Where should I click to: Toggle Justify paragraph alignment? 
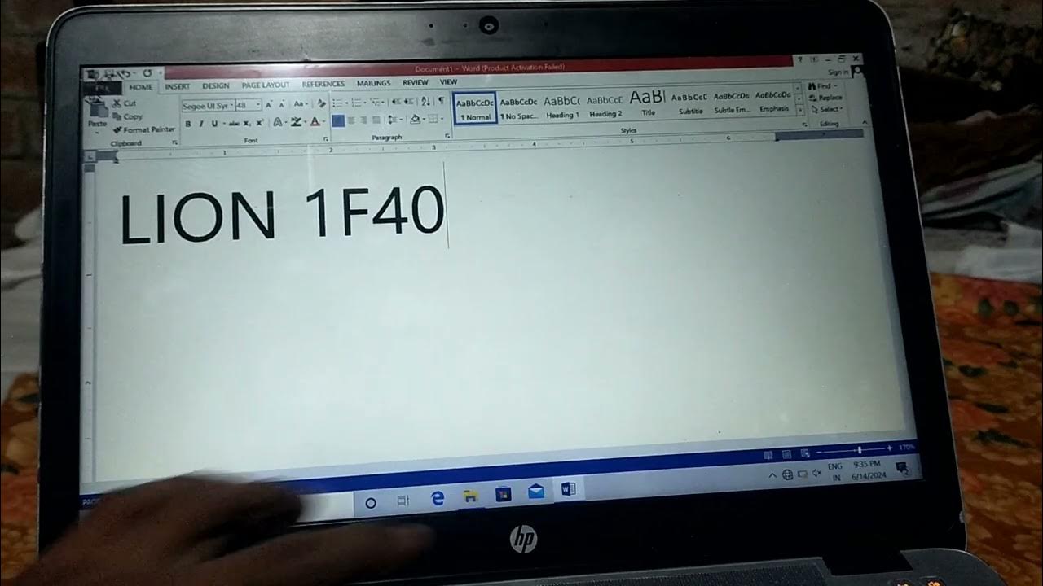pyautogui.click(x=376, y=120)
